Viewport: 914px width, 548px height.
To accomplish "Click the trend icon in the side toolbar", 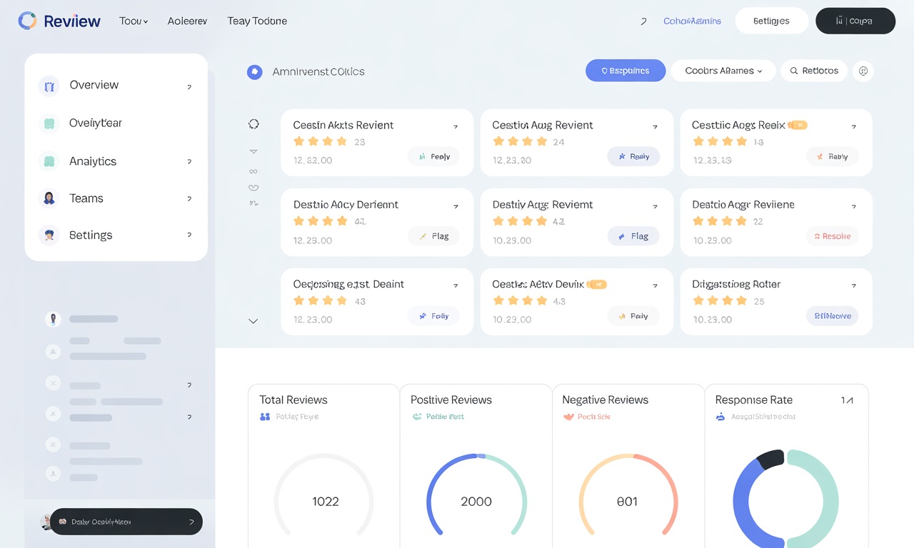I will coord(253,203).
